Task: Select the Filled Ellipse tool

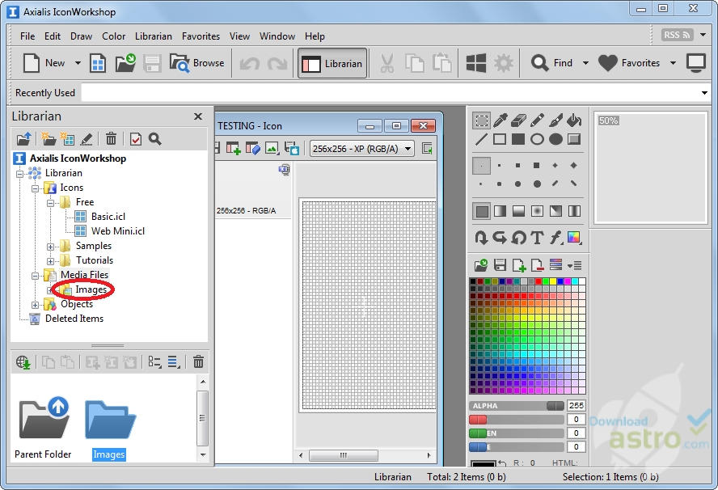Action: coord(555,138)
